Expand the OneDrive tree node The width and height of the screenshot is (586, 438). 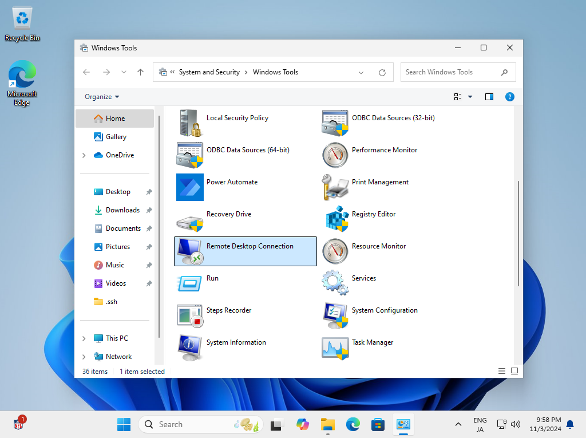point(84,155)
